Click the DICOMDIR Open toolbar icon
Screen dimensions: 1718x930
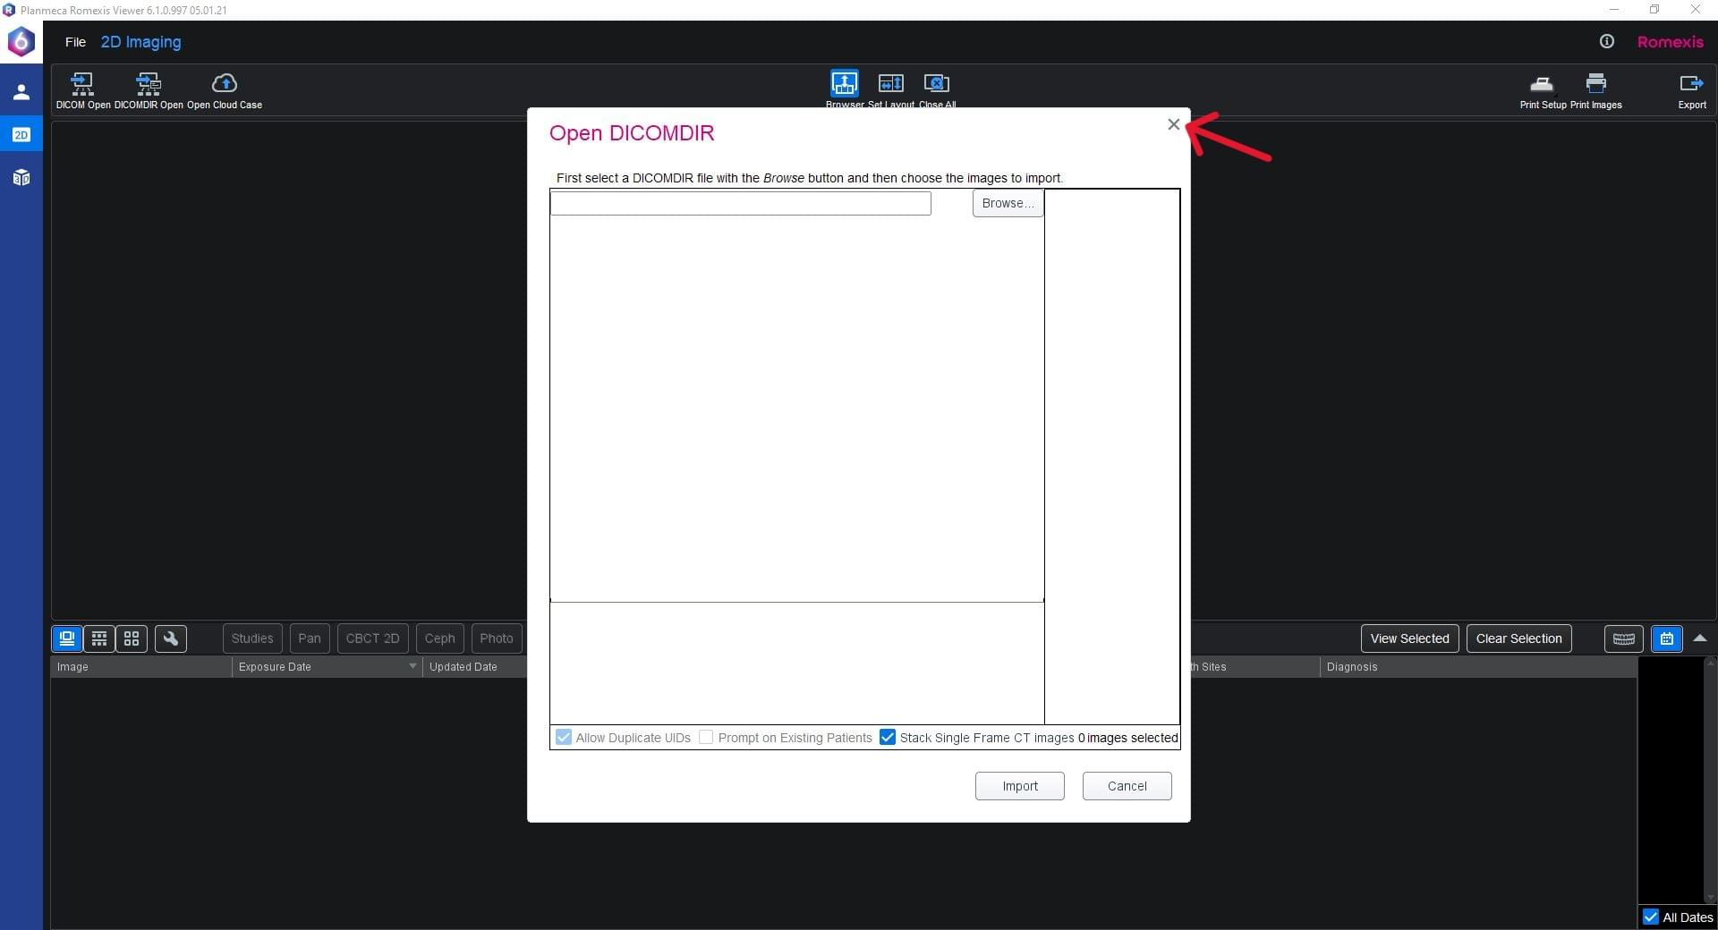[149, 85]
